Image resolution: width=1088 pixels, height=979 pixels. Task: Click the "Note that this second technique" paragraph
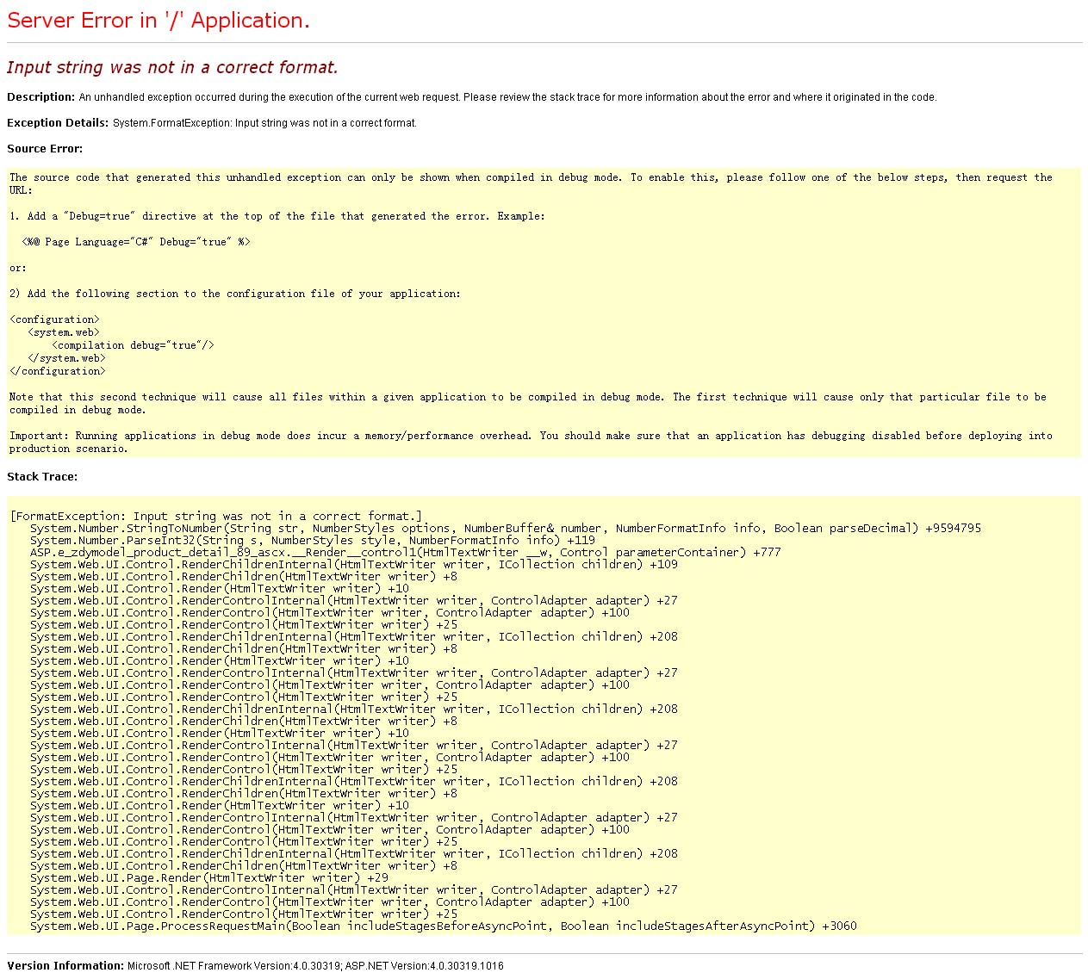click(x=527, y=397)
